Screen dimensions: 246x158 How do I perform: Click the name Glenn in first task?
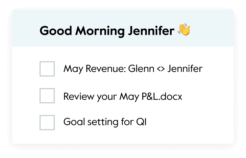pyautogui.click(x=141, y=69)
